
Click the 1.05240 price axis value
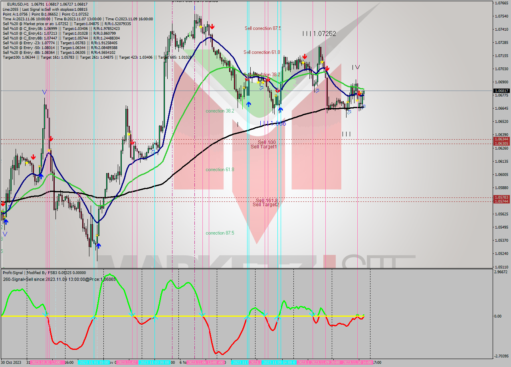point(501,253)
